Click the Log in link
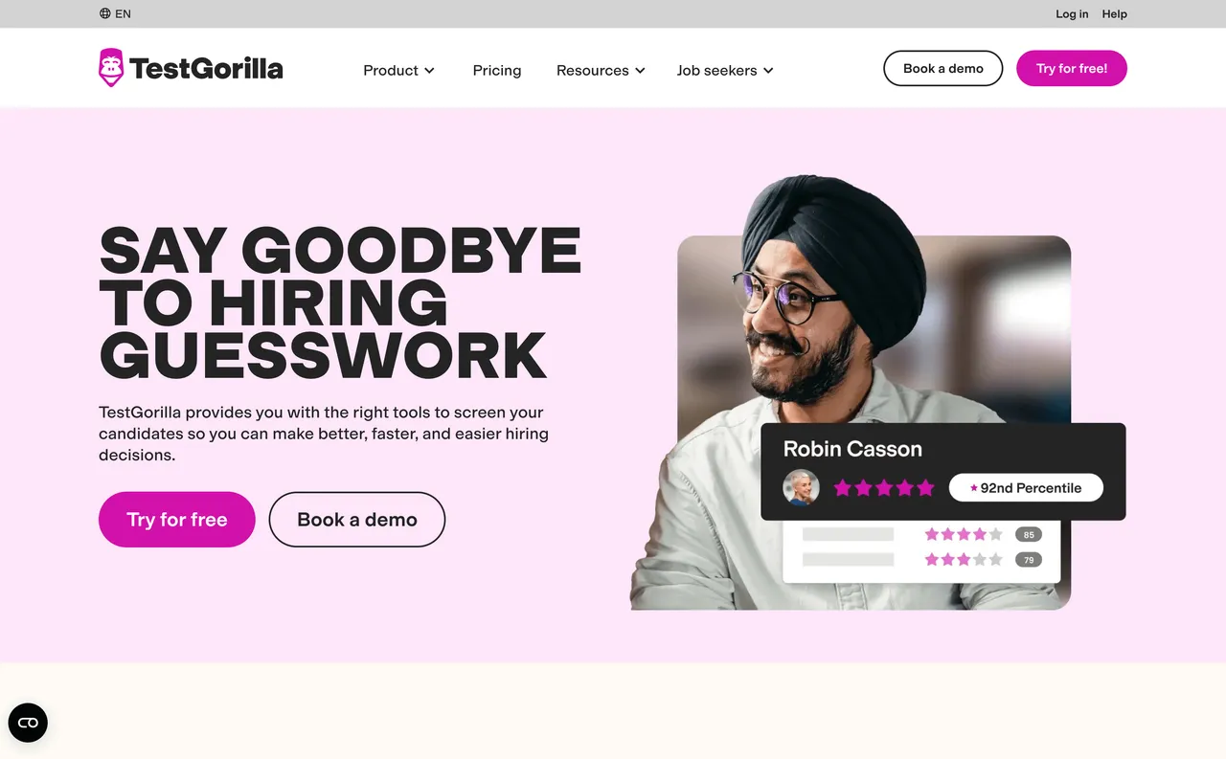 [1072, 13]
